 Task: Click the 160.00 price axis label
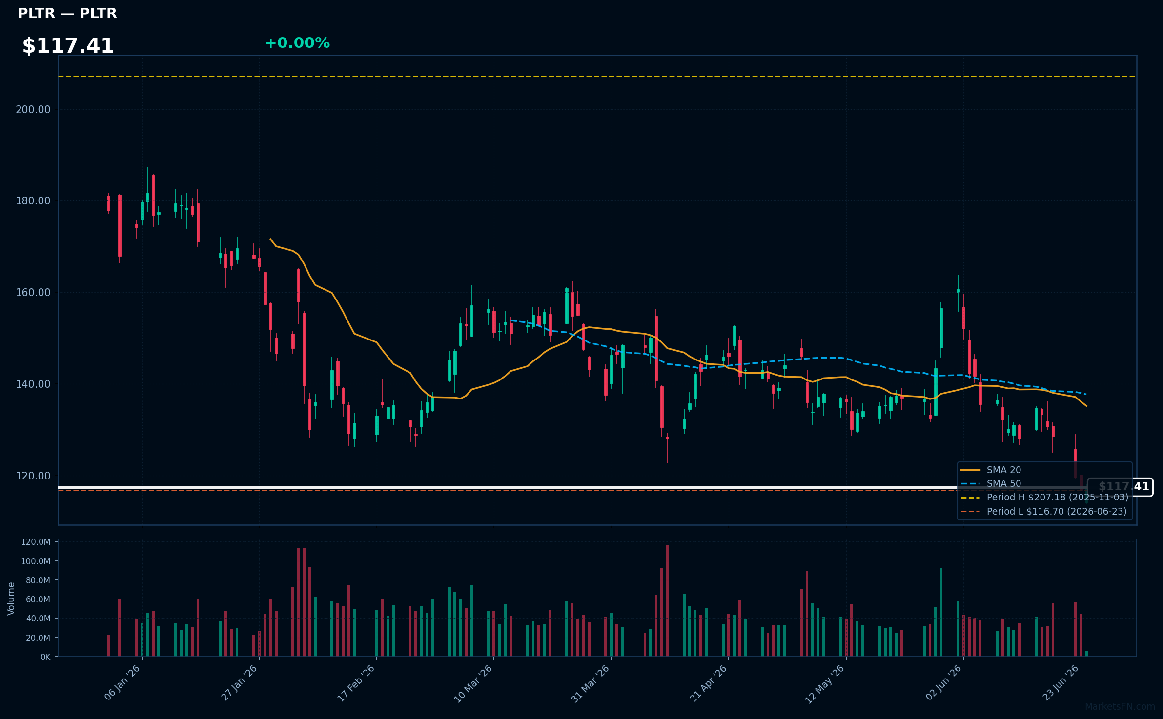pyautogui.click(x=33, y=292)
